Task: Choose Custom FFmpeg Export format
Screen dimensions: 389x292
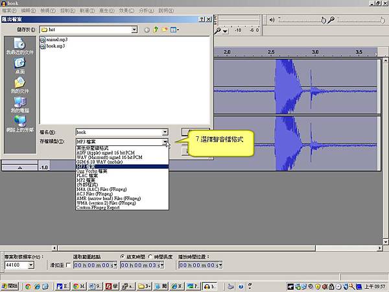Action: (x=122, y=208)
